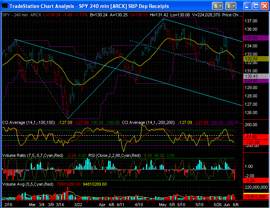Click the purple 135.03 price channel marker
Screen dimensions: 270x208
point(256,38)
